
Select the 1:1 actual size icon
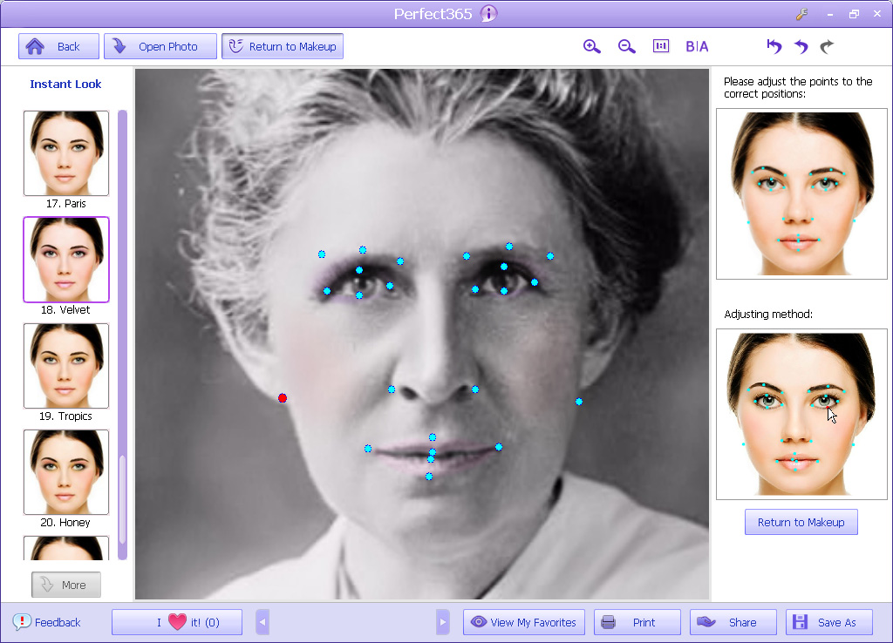661,47
